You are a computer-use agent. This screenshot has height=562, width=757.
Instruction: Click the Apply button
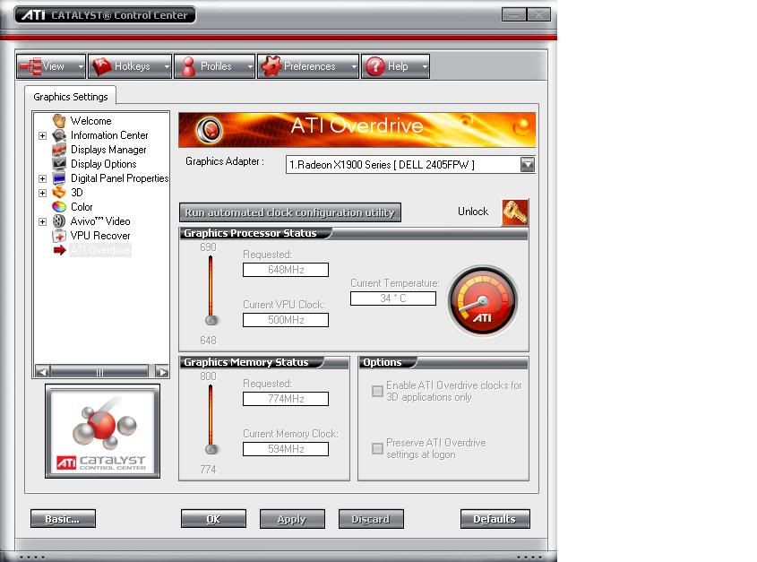(292, 519)
